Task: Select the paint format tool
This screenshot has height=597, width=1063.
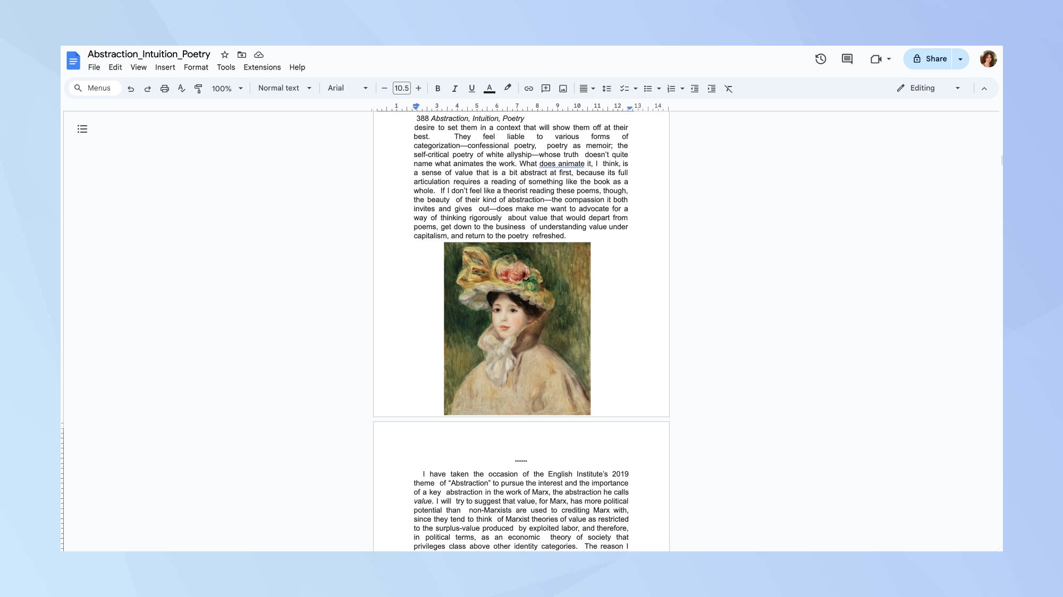Action: [198, 89]
